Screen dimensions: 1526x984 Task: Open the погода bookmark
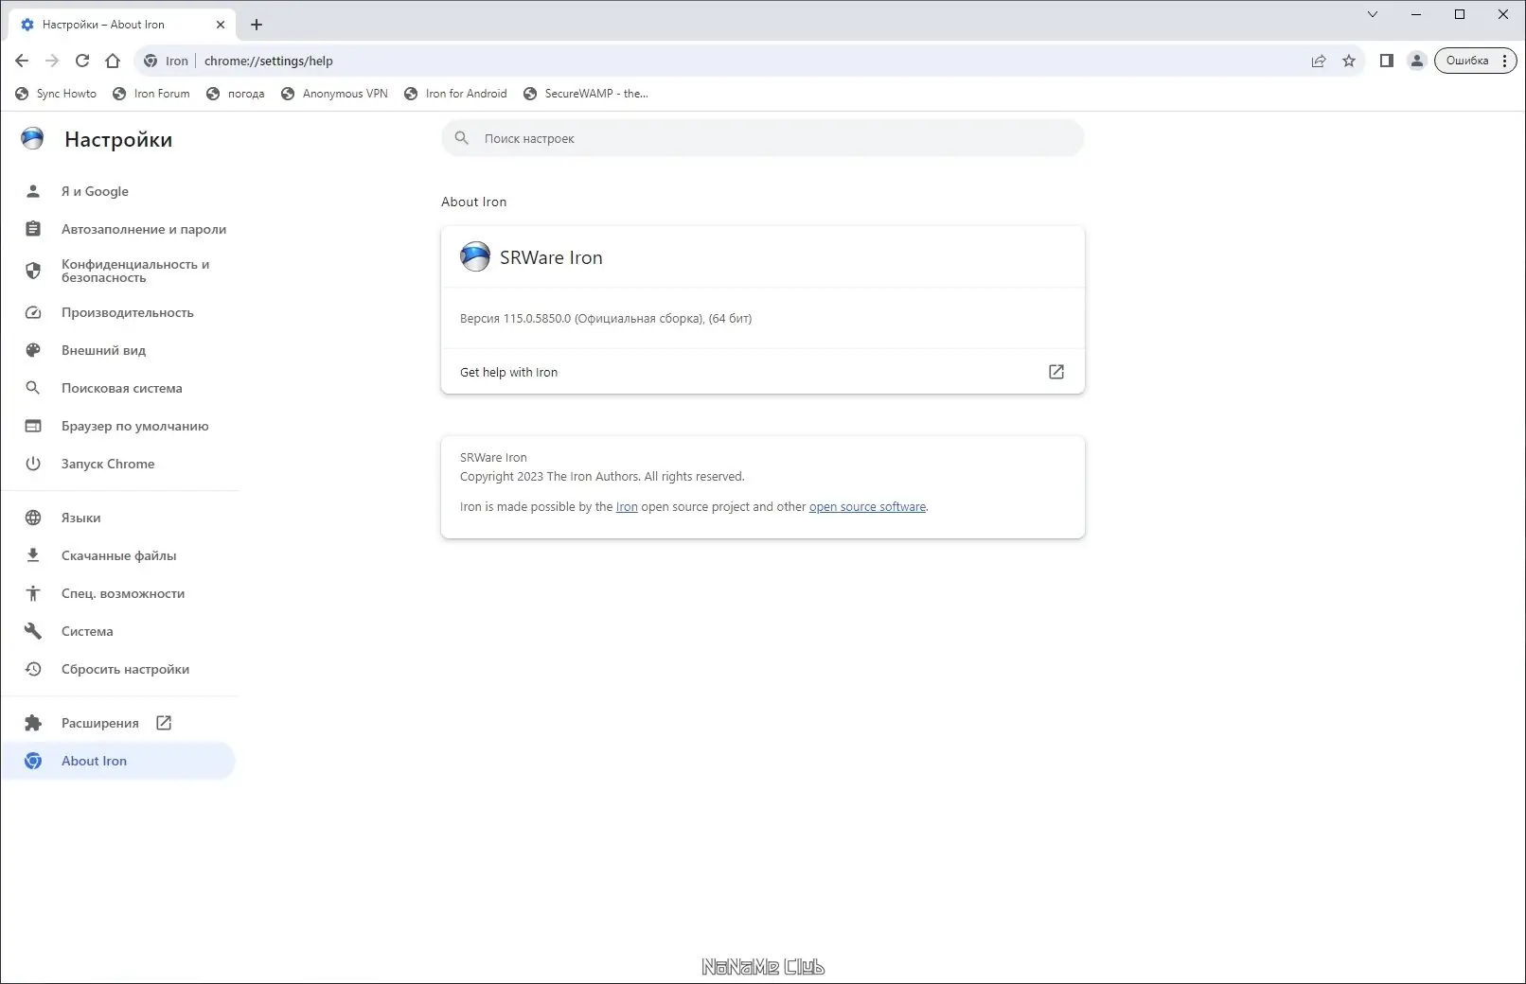(x=236, y=94)
